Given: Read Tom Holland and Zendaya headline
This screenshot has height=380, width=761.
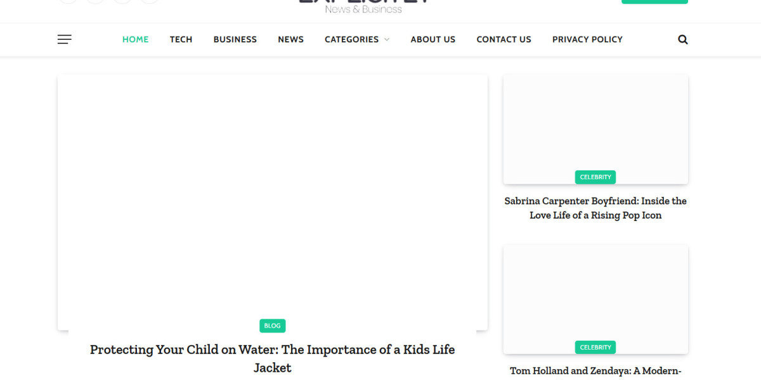Looking at the screenshot, I should 595,371.
